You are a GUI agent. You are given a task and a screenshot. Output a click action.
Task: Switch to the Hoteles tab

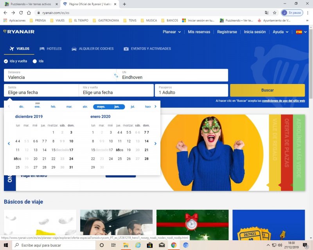coord(50,49)
